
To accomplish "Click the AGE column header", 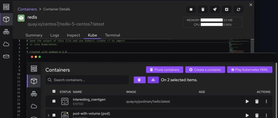I will tap(202, 92).
